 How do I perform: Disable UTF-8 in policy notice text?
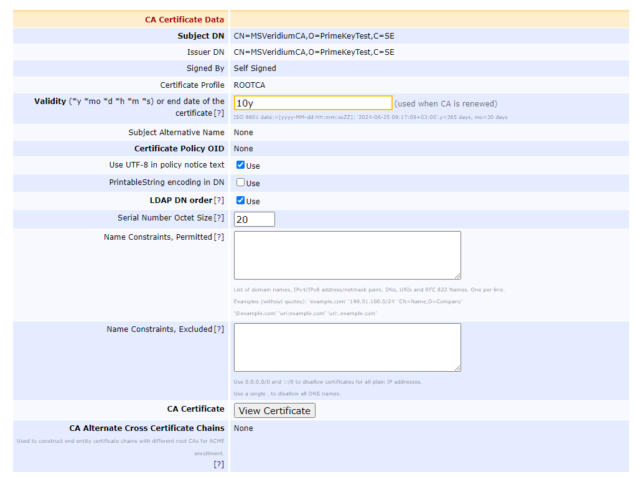point(240,165)
